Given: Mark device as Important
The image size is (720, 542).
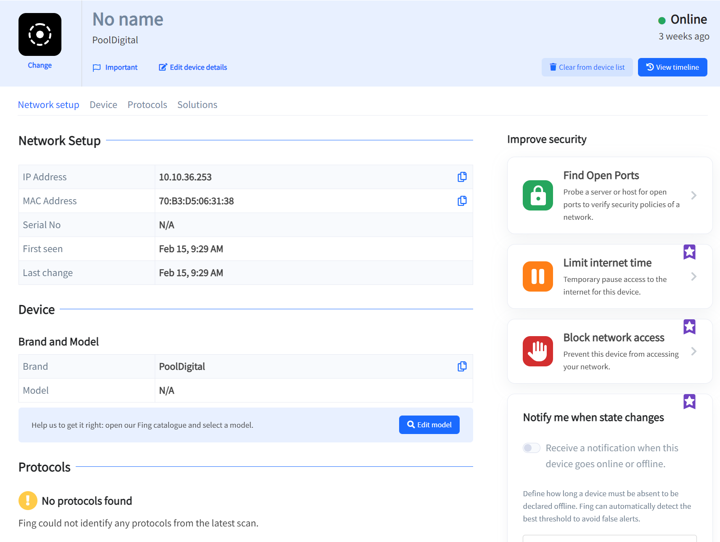Looking at the screenshot, I should tap(115, 67).
